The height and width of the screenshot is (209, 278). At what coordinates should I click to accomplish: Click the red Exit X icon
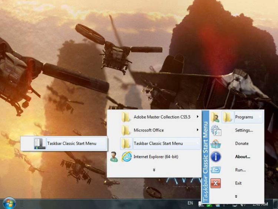coord(216,183)
